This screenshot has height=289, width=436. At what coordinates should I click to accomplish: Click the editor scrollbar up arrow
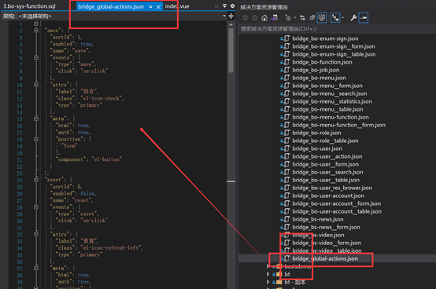[x=231, y=24]
